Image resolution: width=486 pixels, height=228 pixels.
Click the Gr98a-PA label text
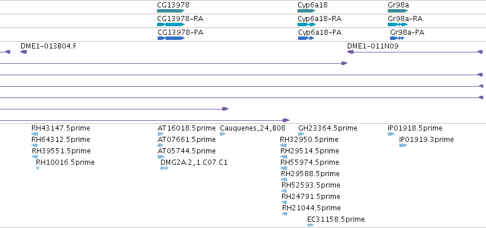coord(407,32)
